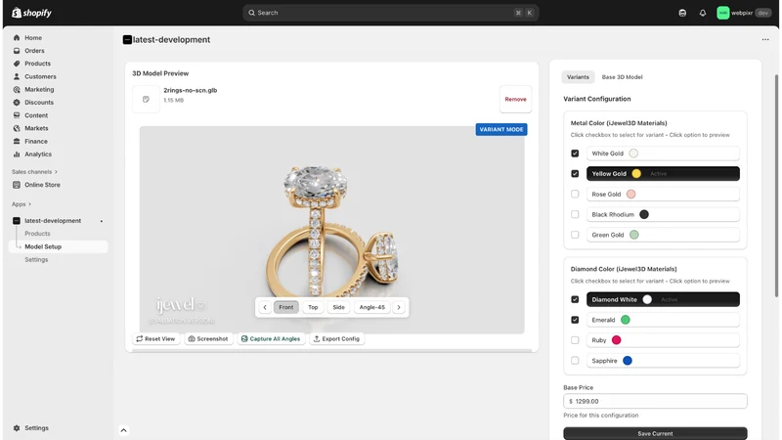Viewport: 782px width, 440px height.
Task: Uncheck the Emerald checkbox
Action: click(575, 320)
